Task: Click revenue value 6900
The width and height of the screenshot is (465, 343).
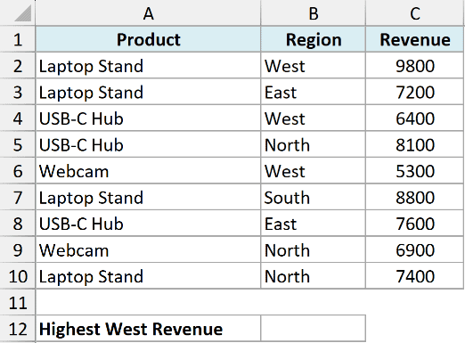Action: click(x=415, y=249)
